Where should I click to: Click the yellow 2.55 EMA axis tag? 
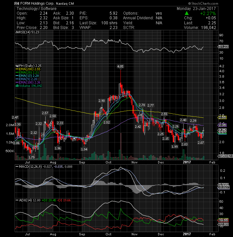[x=222, y=118]
